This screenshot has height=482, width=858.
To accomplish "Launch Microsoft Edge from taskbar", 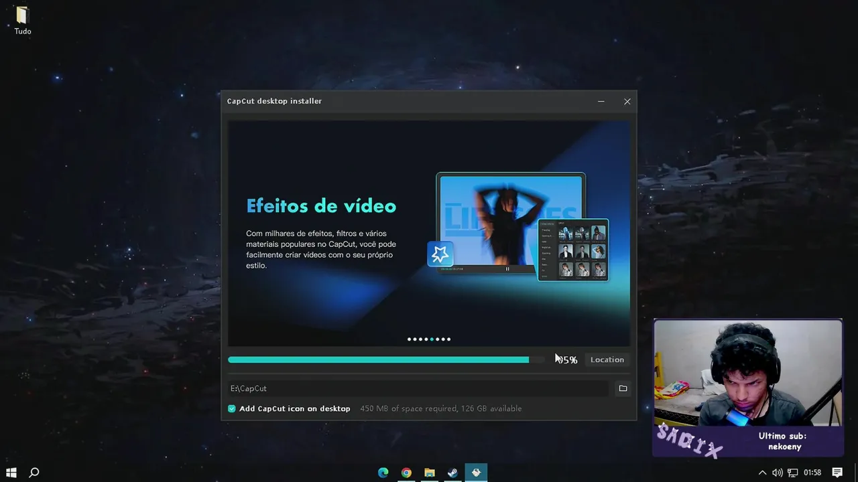I will (383, 473).
